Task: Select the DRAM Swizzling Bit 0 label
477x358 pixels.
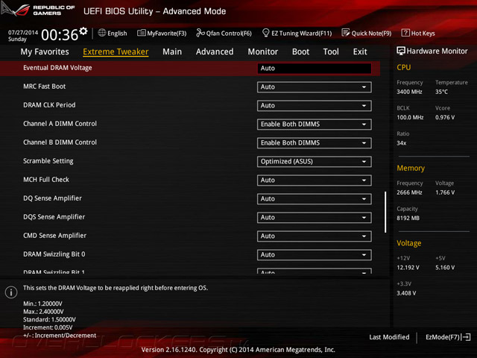Action: click(54, 254)
